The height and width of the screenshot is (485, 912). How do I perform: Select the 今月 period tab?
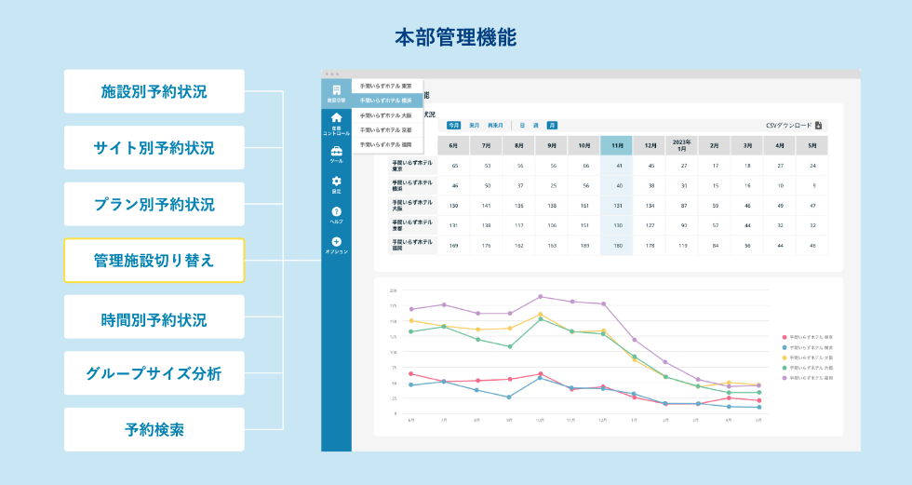453,125
